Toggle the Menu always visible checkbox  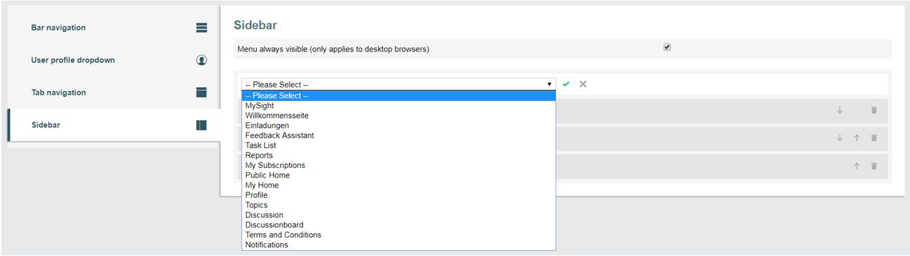[667, 47]
